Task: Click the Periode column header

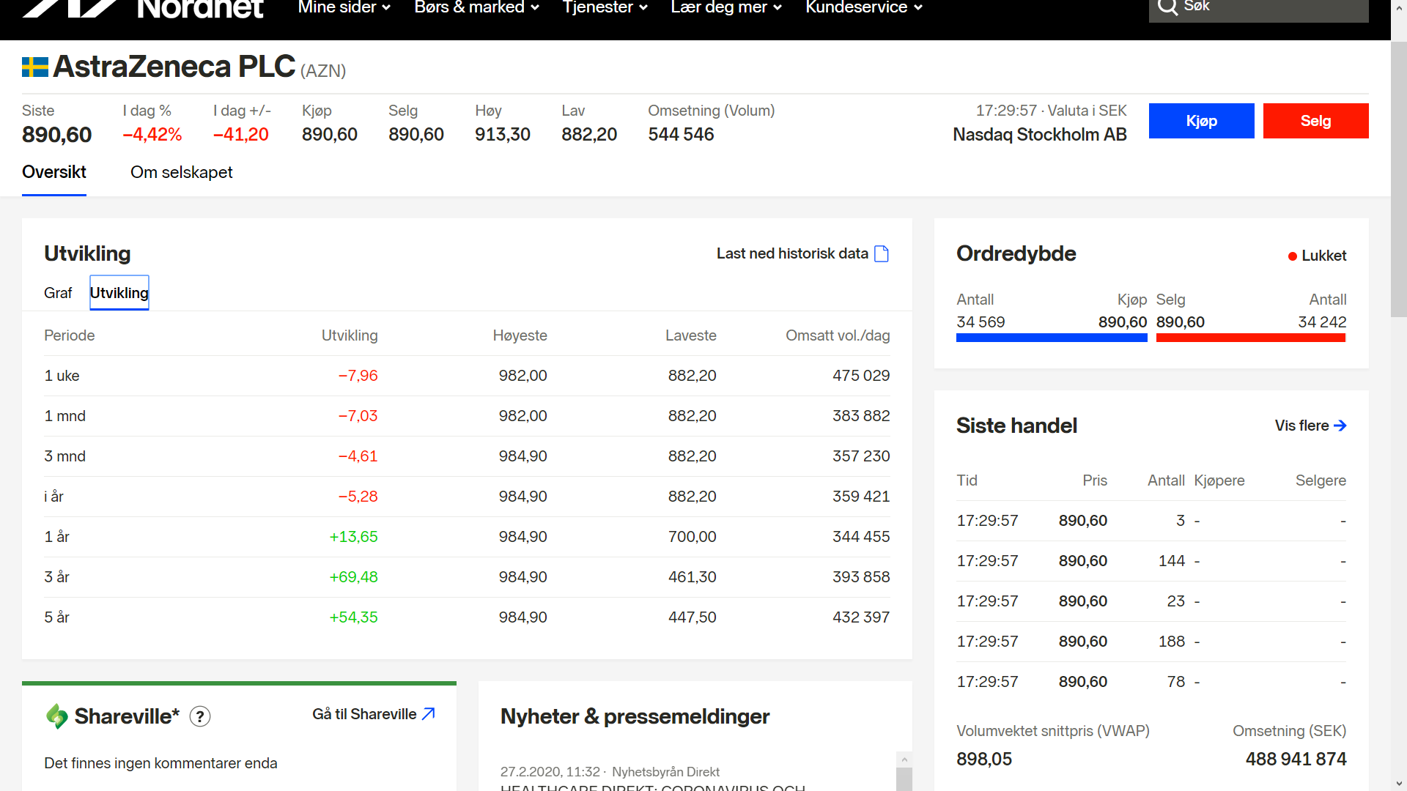Action: 70,335
